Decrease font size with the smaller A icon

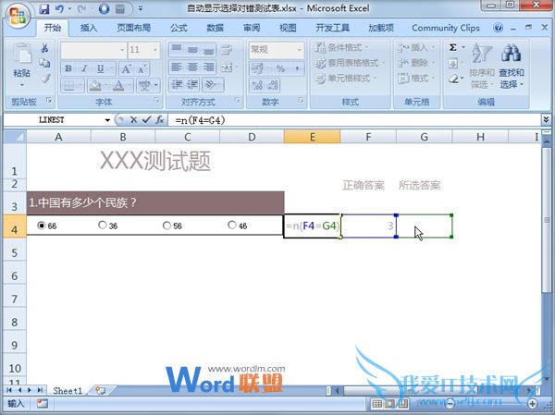pyautogui.click(x=142, y=68)
